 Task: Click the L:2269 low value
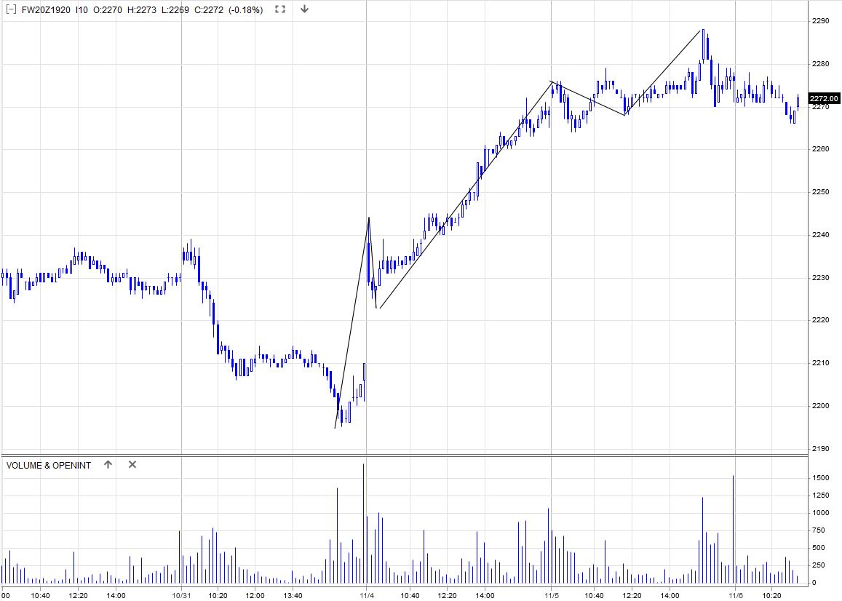(x=175, y=9)
